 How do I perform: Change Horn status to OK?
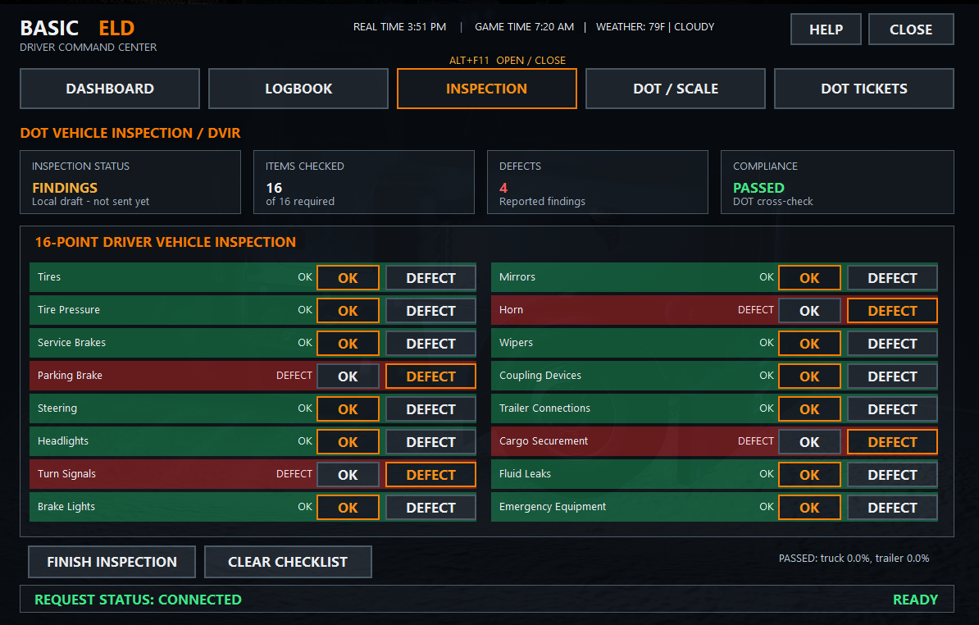[x=809, y=310]
